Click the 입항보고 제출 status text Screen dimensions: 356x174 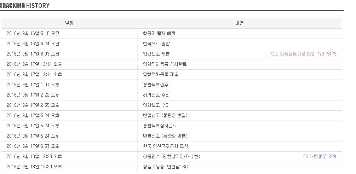point(156,54)
